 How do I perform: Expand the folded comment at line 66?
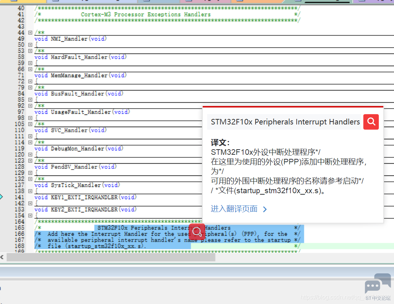pyautogui.click(x=30, y=69)
